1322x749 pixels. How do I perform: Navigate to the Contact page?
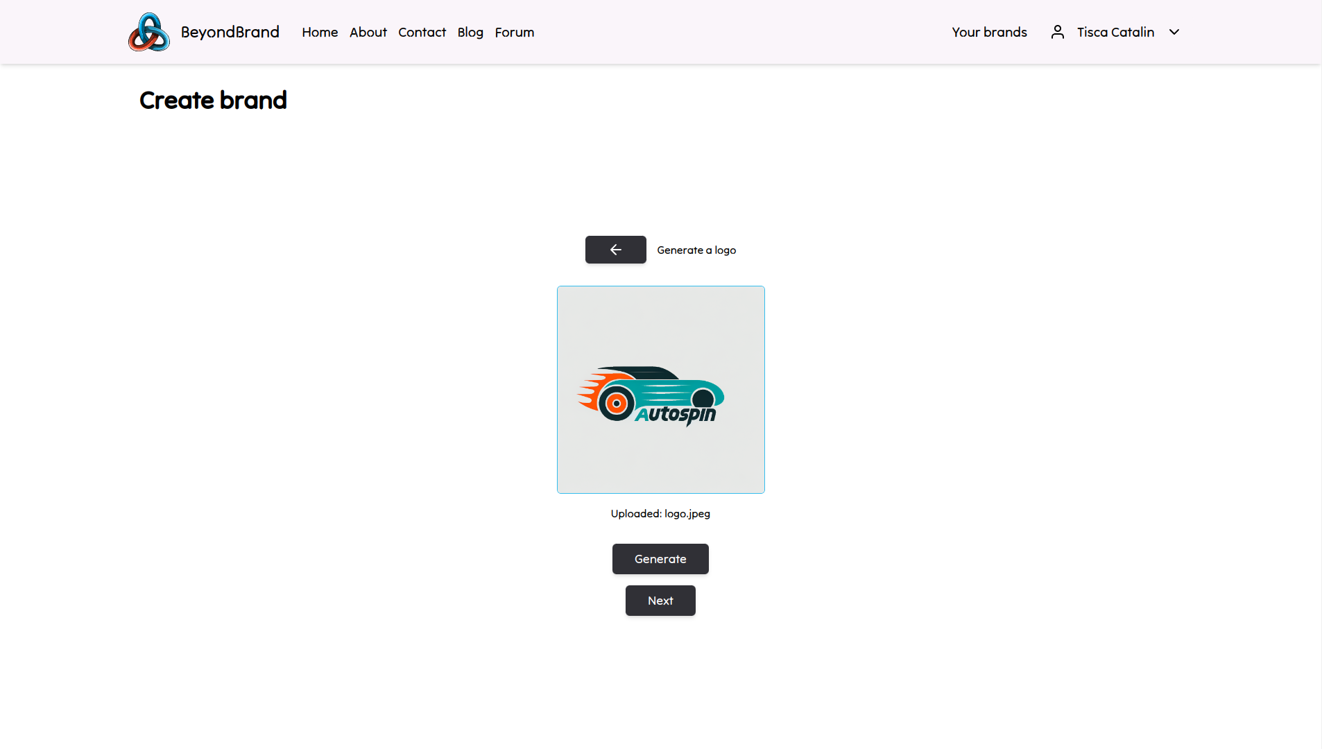422,33
